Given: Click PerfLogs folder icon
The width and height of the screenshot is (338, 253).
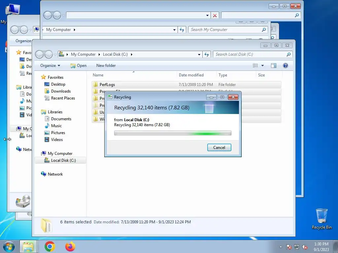Looking at the screenshot, I should 95,85.
